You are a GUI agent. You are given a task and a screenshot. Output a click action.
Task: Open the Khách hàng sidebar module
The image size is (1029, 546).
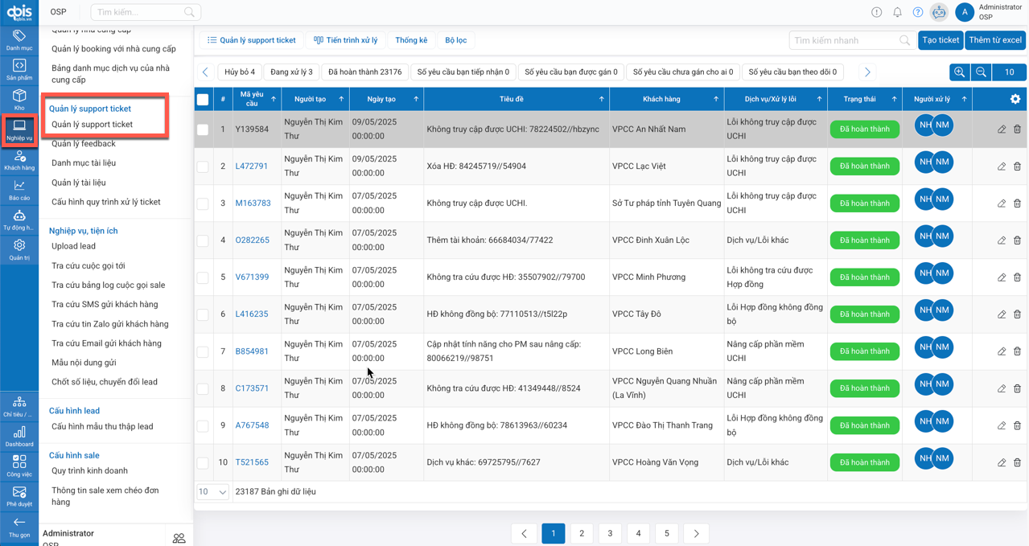(19, 161)
